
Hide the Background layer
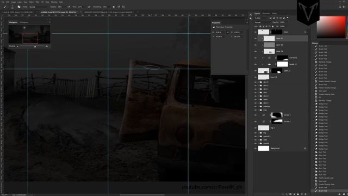click(256, 148)
